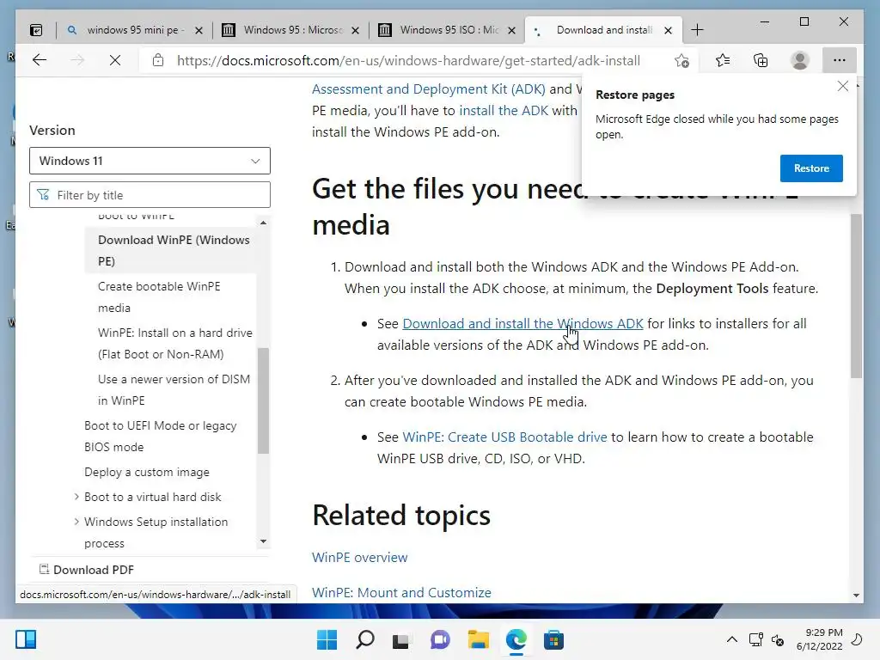Click the Filter by title field
This screenshot has height=660, width=880.
click(x=150, y=195)
